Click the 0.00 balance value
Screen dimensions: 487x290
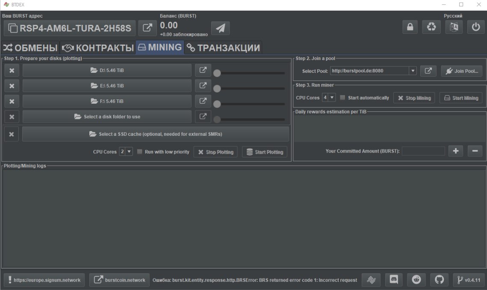click(x=168, y=26)
